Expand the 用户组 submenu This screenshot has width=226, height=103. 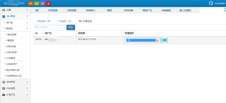click(x=15, y=23)
